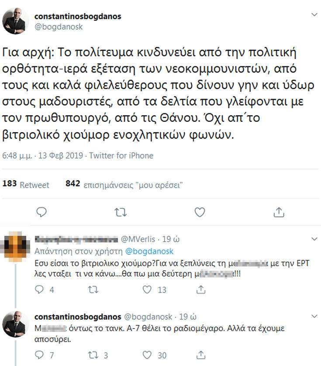Open the main tweet options chevron

(314, 15)
